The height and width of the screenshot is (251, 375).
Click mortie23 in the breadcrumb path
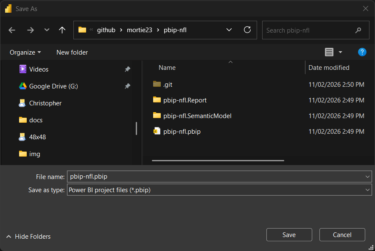coord(139,30)
